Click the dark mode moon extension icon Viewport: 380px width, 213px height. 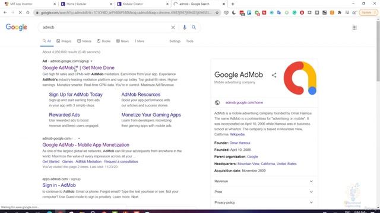(x=233, y=12)
